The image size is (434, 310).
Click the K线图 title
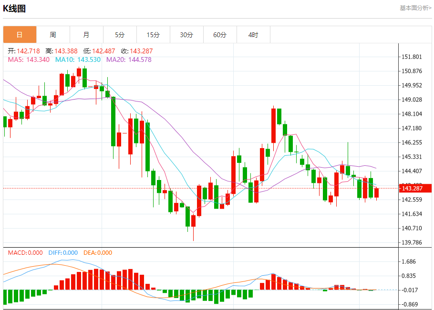coord(14,9)
